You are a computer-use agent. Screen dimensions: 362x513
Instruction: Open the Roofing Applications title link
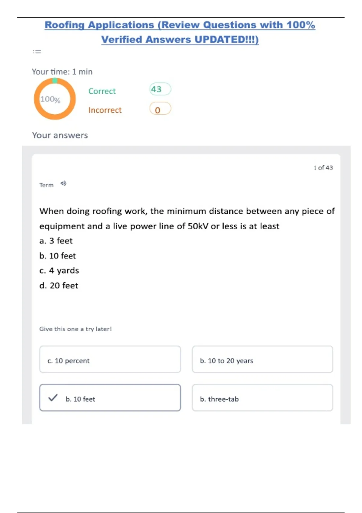[x=180, y=32]
